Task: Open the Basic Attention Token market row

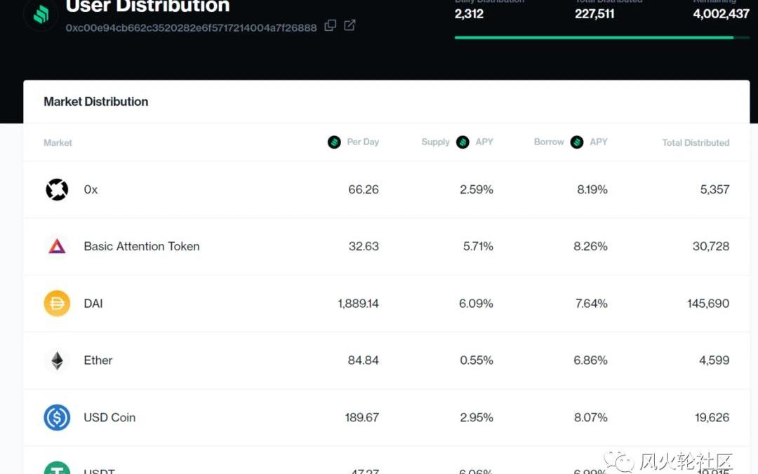Action: point(142,246)
